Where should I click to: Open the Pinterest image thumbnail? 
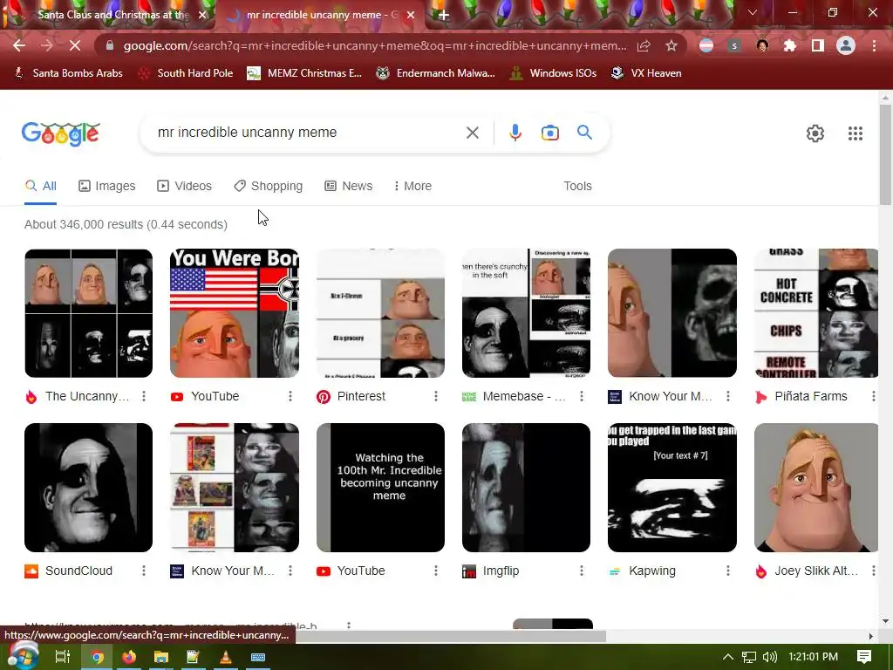coord(380,313)
